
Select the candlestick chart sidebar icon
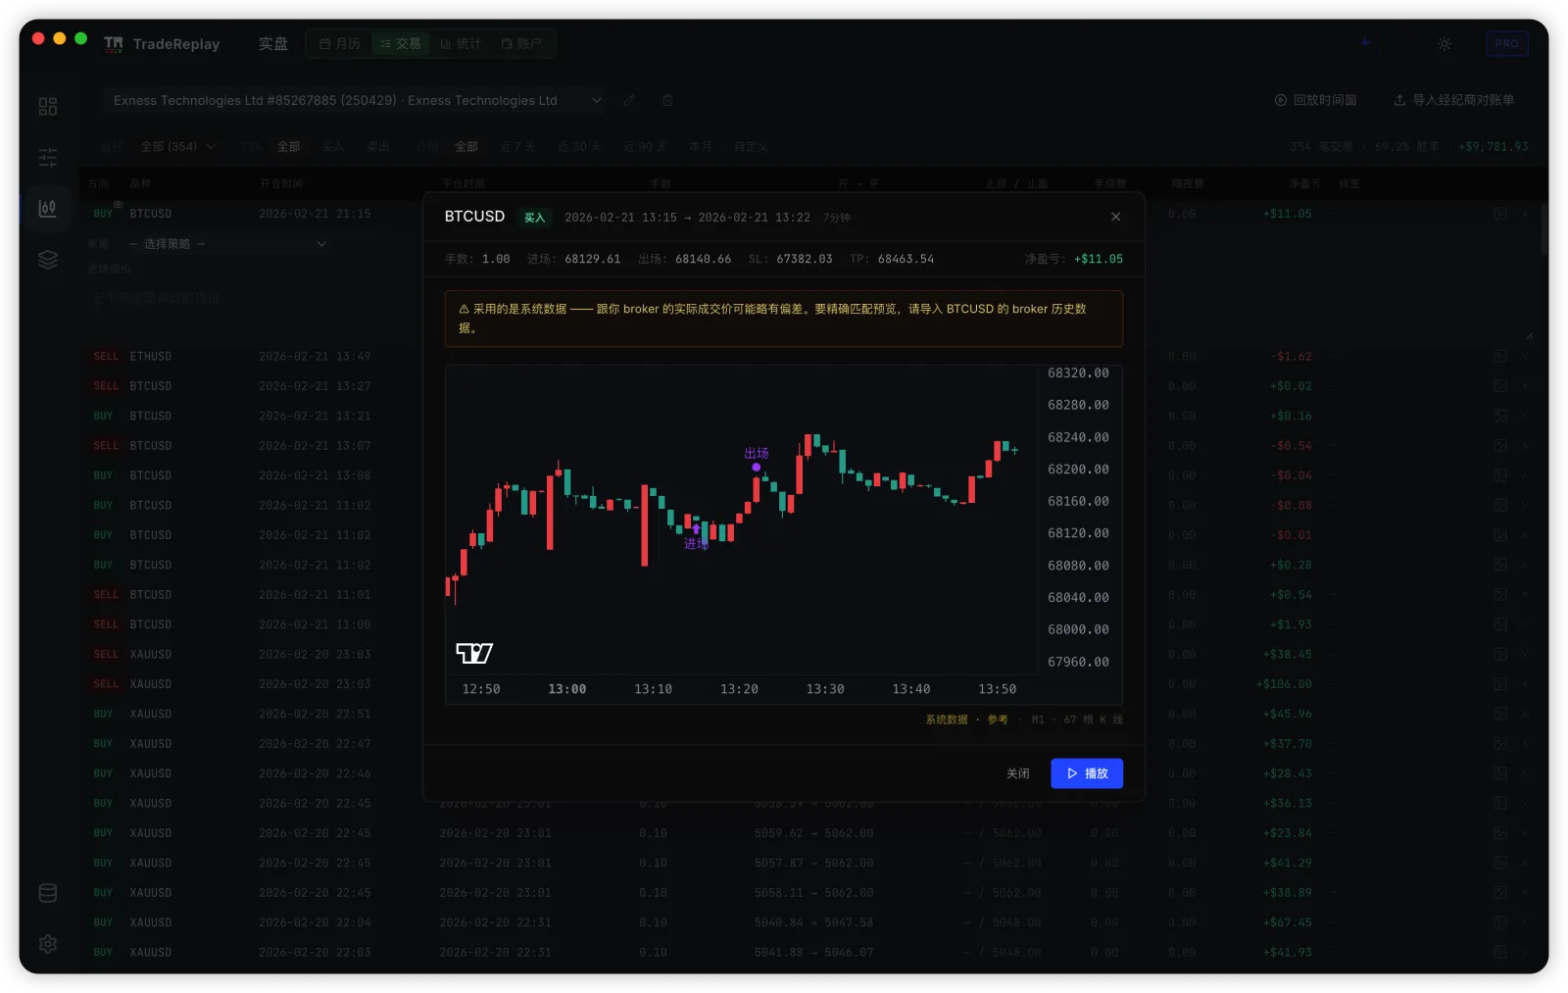click(x=48, y=208)
